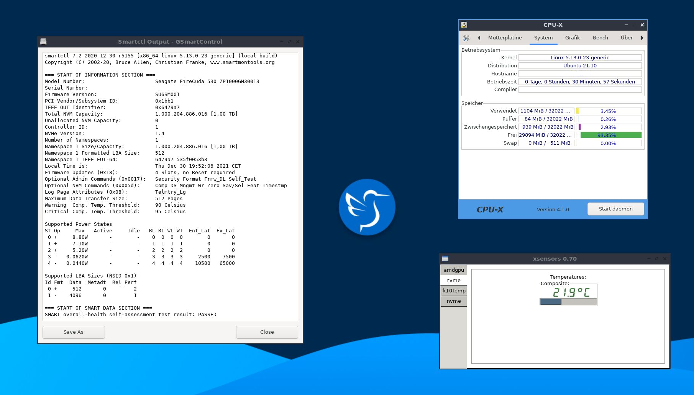Toggle the amdgpu sensor display in xsensors

point(454,270)
